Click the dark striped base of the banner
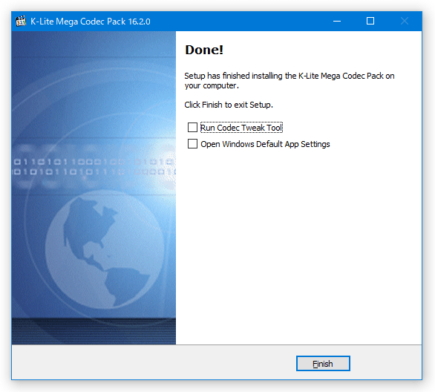435x392 pixels. tap(94, 330)
